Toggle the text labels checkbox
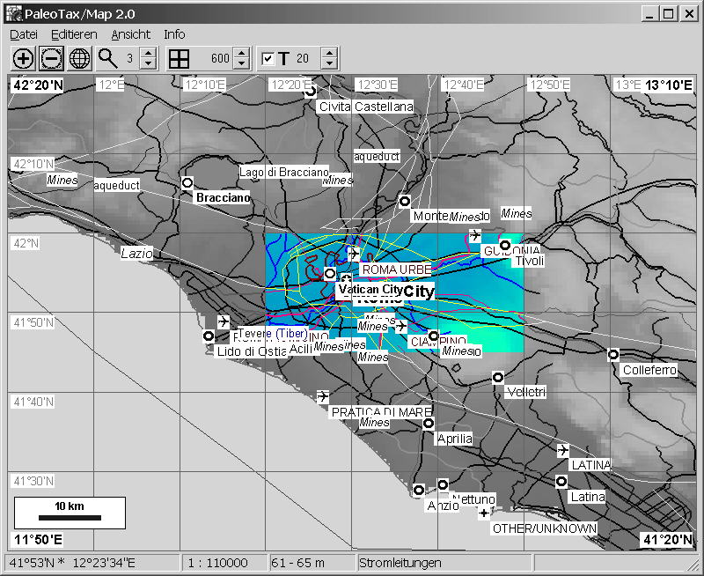 268,59
